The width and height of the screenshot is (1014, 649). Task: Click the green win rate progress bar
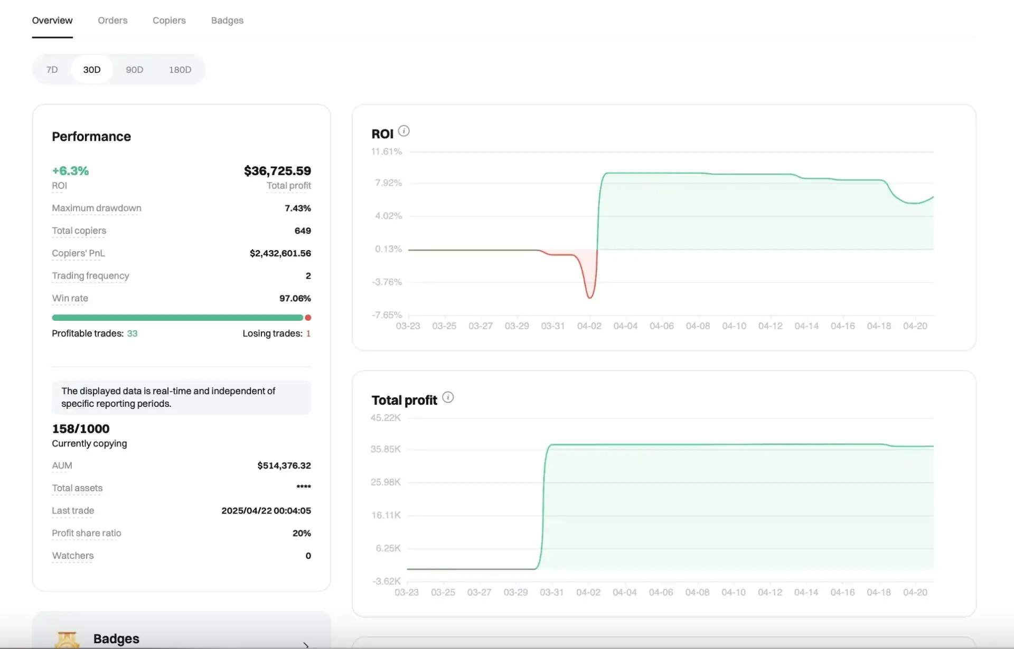[177, 318]
